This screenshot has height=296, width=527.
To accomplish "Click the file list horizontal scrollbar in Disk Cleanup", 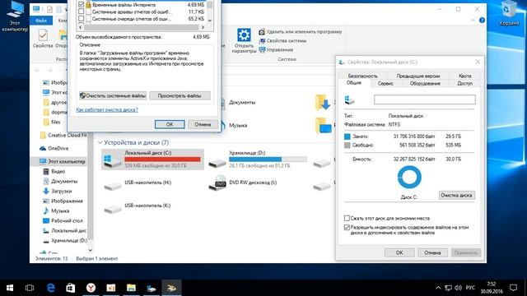I will [142, 27].
